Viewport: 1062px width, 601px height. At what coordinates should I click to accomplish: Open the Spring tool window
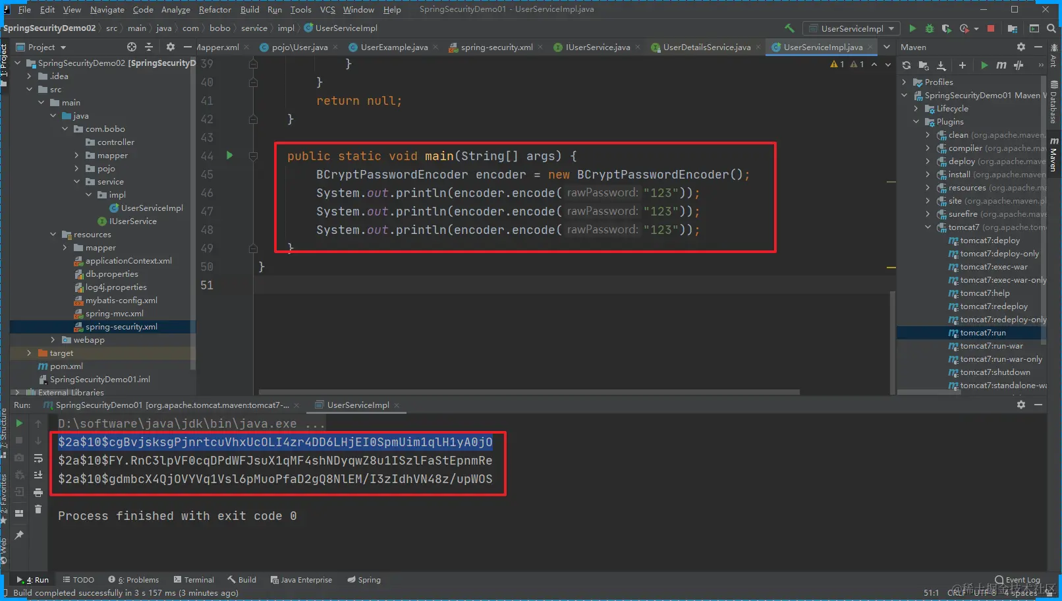[x=364, y=580]
